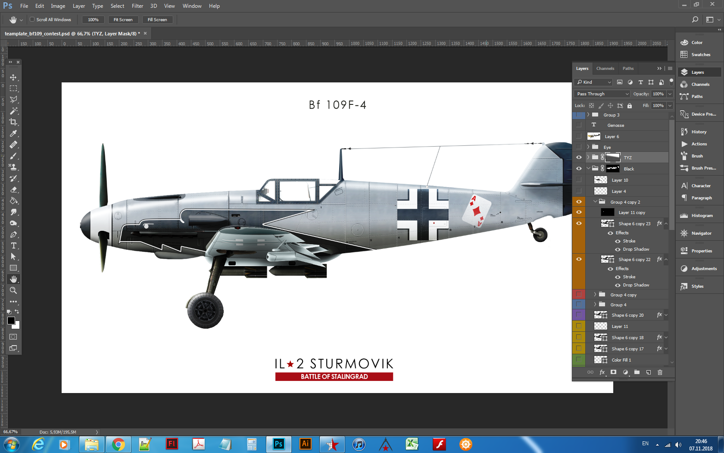The height and width of the screenshot is (453, 724).
Task: Click the delete layer trash icon
Action: 660,372
